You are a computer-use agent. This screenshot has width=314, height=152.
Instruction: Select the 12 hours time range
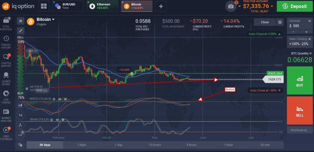click(155, 145)
